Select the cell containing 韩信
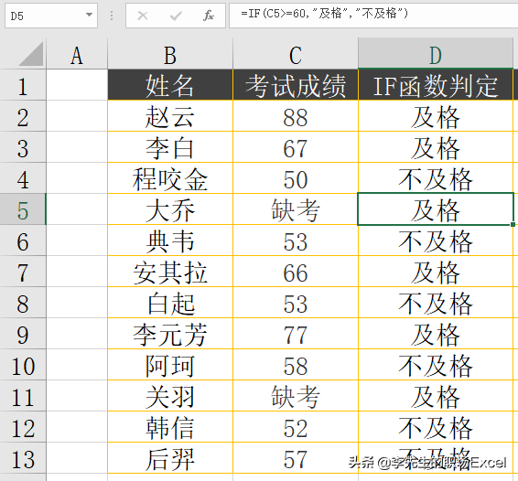The width and height of the screenshot is (518, 481). 170,426
